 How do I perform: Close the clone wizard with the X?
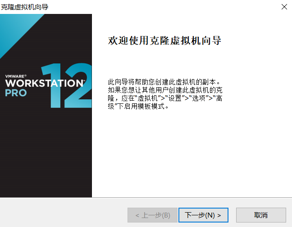coord(284,7)
